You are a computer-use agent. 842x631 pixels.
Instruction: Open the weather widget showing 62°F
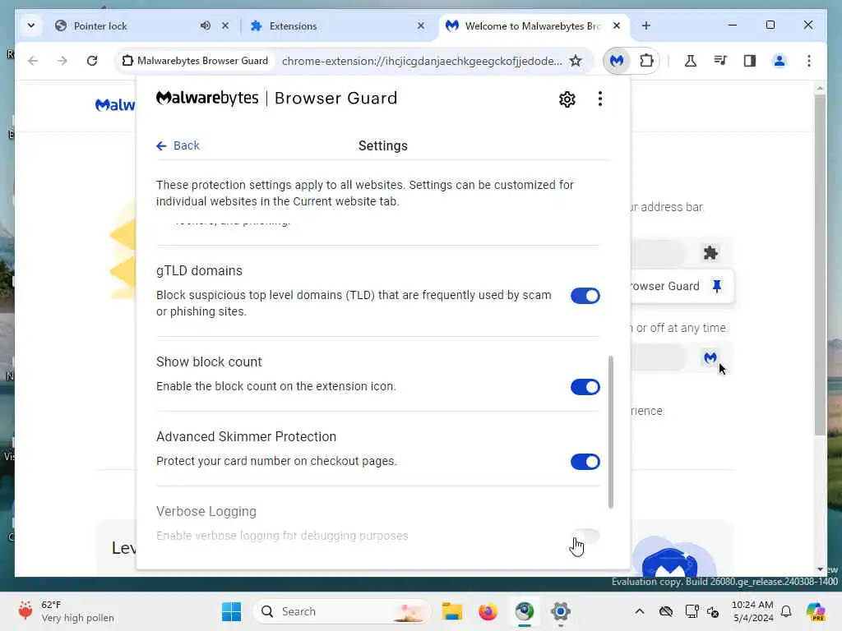coord(66,611)
